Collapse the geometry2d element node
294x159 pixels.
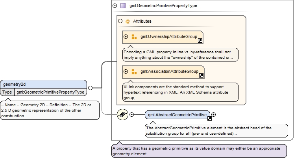coord(91,88)
